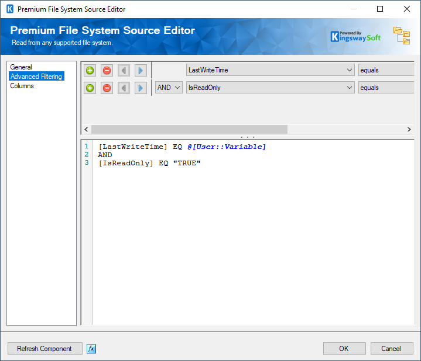421x361 pixels.
Task: Outdent the LastWriteTime filter row
Action: click(124, 71)
